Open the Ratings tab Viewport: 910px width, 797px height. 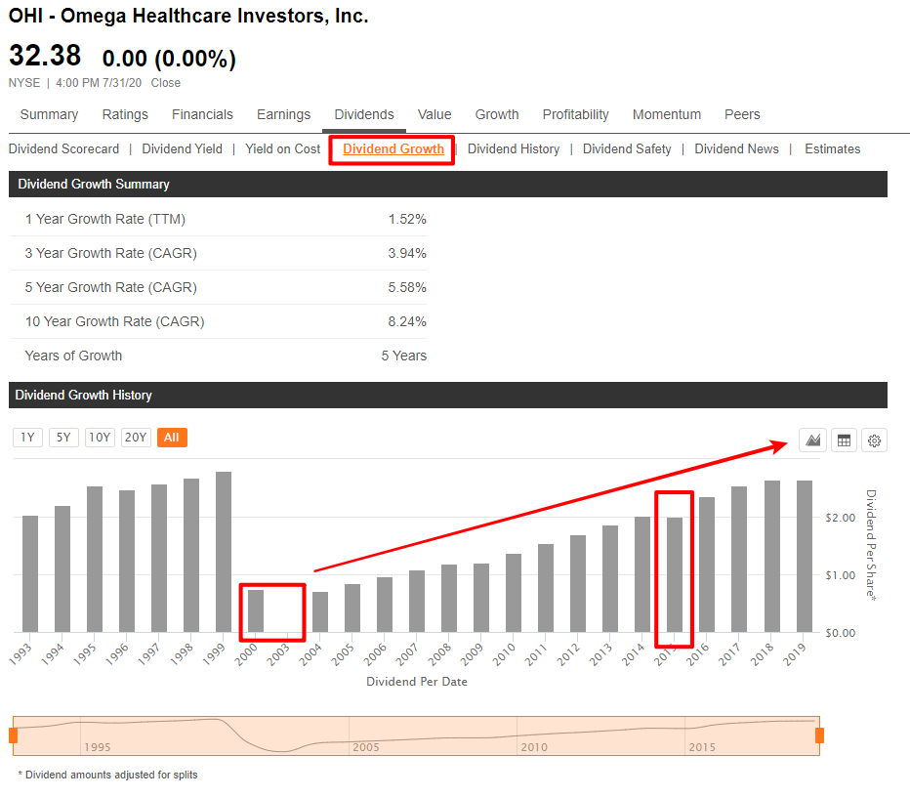click(x=125, y=114)
